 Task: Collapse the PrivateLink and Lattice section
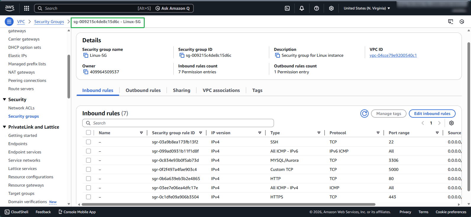click(4, 127)
